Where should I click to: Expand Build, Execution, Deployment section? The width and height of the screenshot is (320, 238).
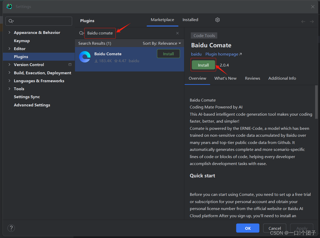pyautogui.click(x=10, y=73)
